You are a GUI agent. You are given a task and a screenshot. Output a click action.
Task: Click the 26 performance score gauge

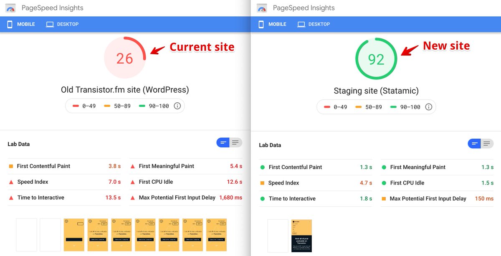pos(124,58)
